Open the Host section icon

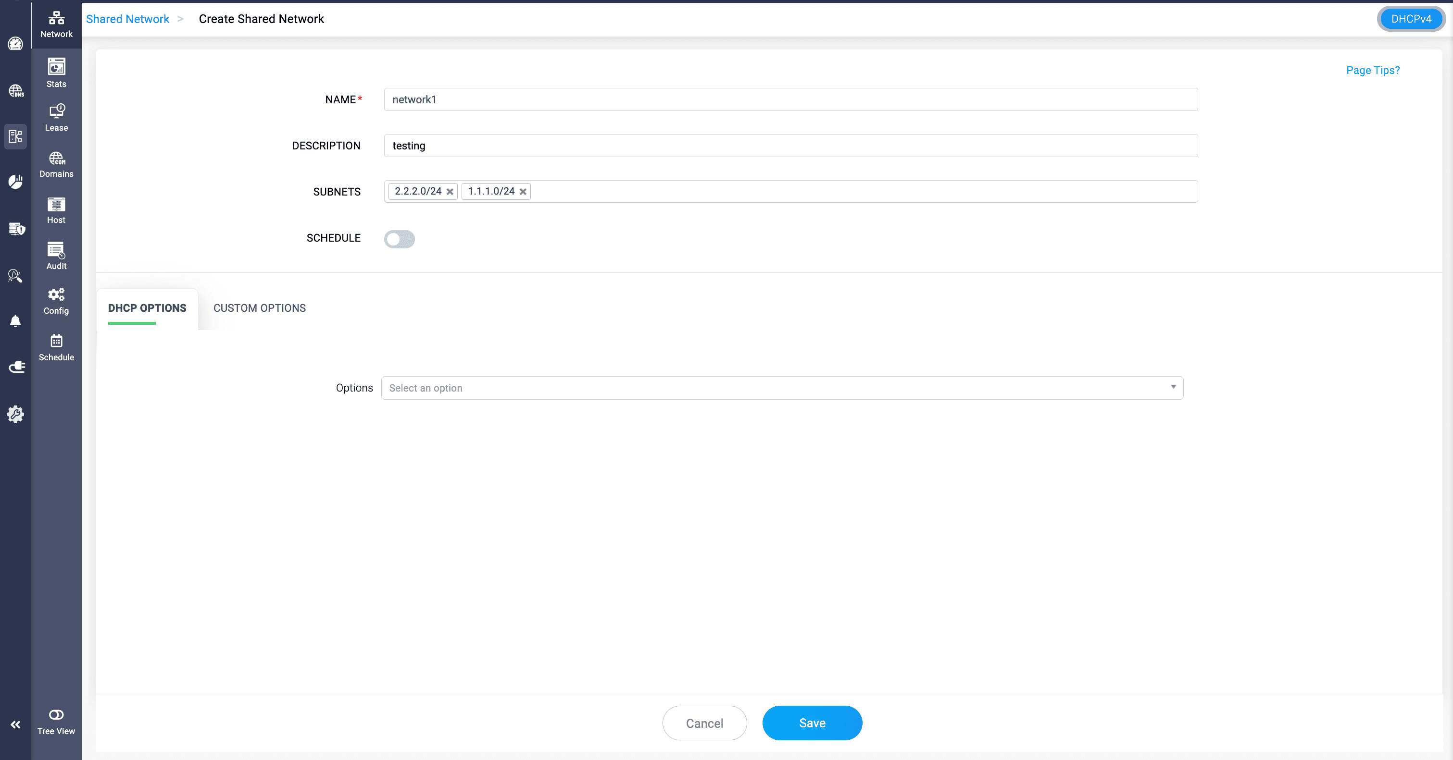[56, 210]
